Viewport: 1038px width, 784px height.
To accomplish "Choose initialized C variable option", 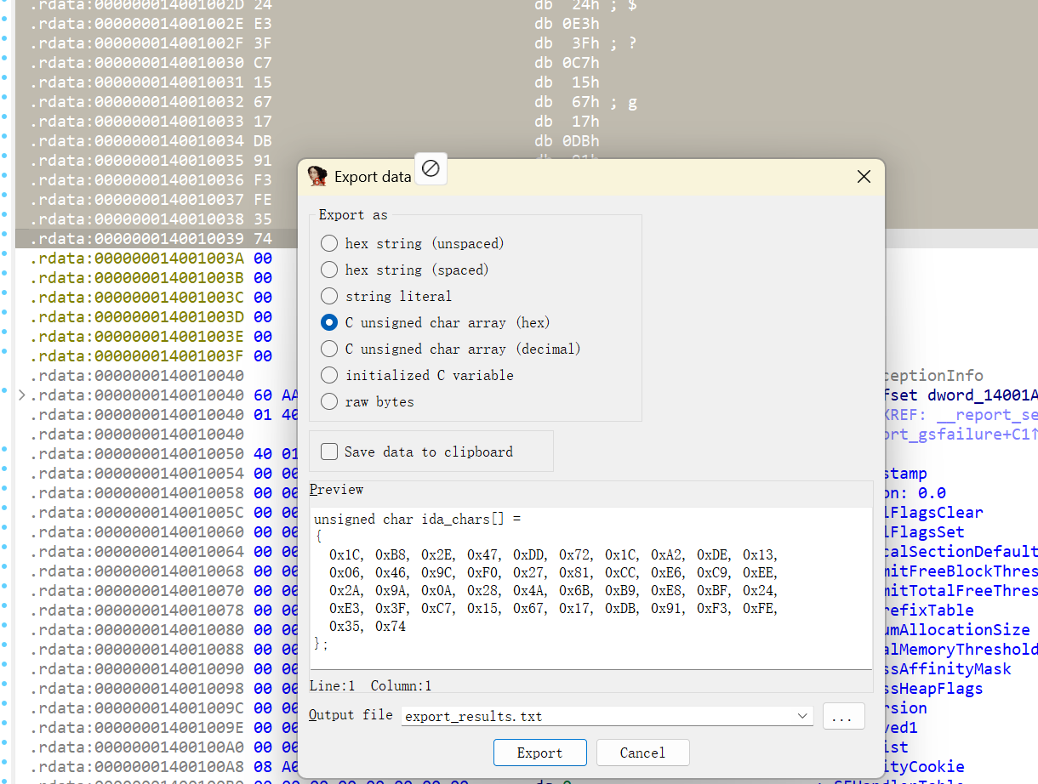I will (417, 375).
